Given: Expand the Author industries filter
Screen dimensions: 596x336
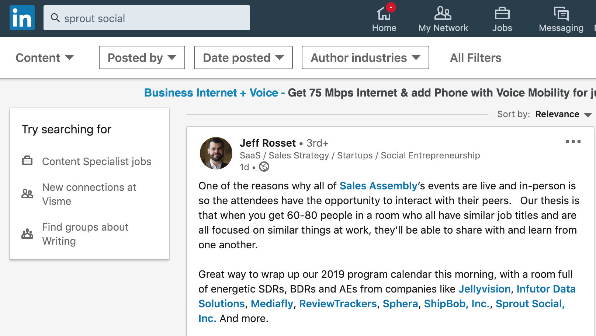Looking at the screenshot, I should tap(365, 58).
